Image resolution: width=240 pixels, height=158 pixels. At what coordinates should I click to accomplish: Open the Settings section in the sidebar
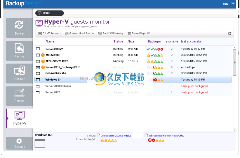point(20,143)
